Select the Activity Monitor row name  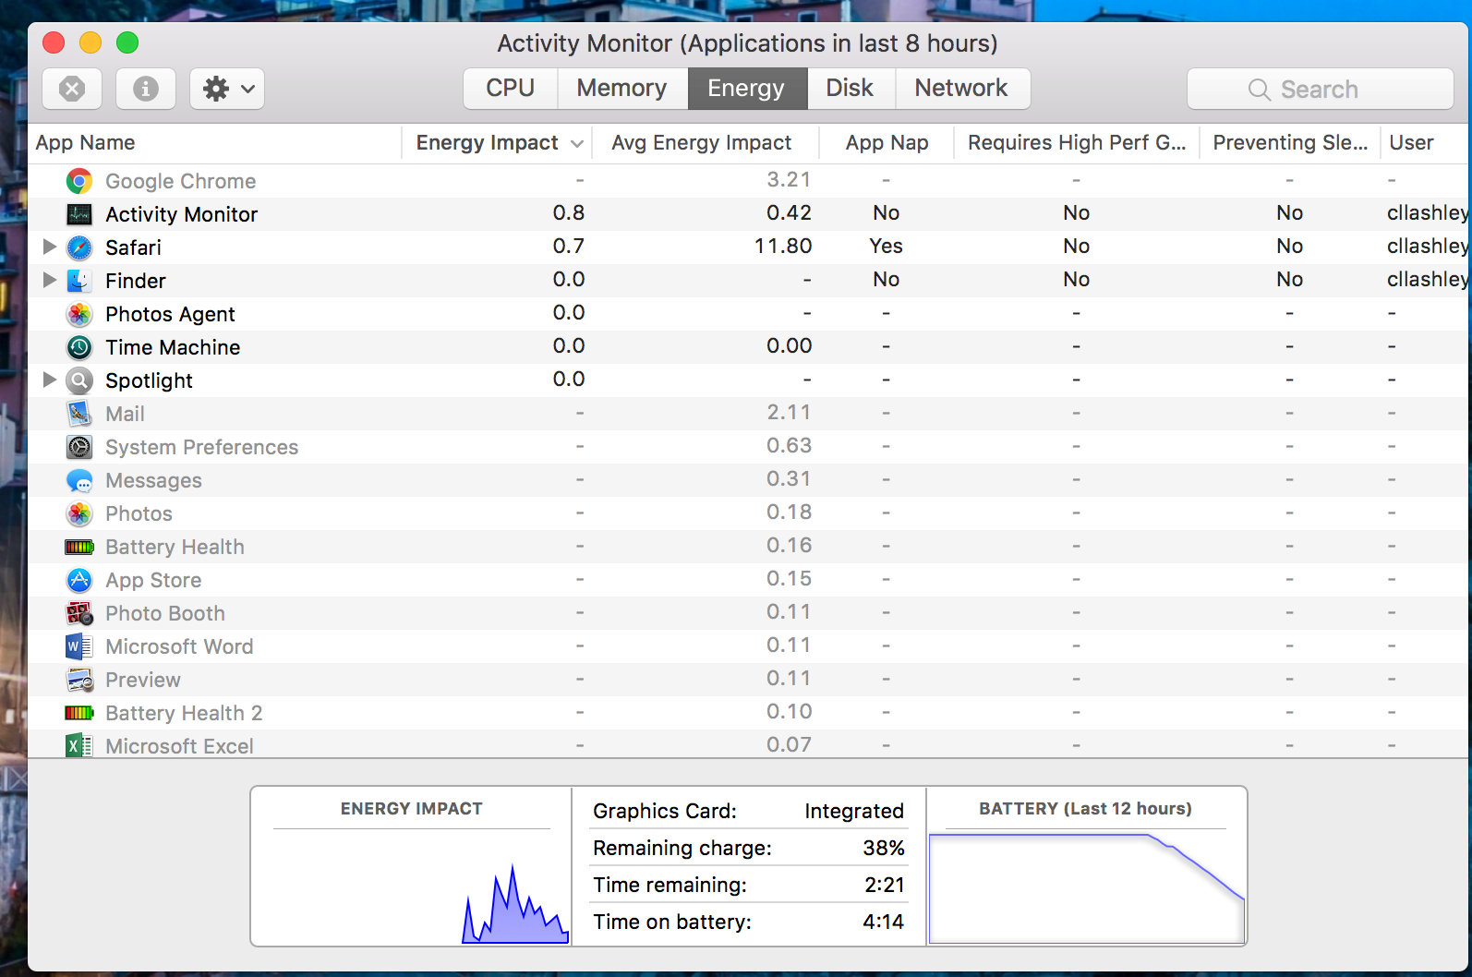182,214
